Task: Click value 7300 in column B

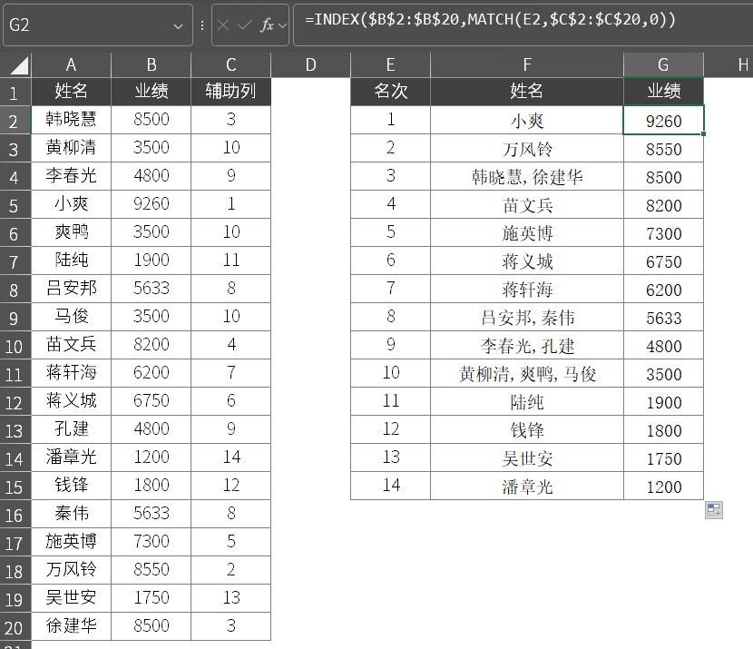Action: [x=152, y=541]
